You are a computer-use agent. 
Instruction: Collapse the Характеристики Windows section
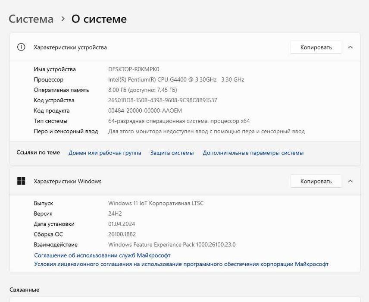(x=350, y=181)
